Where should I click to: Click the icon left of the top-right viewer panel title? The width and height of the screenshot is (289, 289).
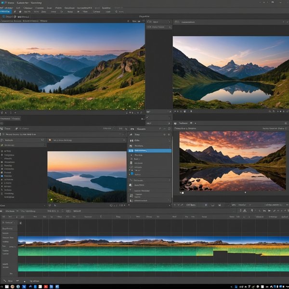177,22
